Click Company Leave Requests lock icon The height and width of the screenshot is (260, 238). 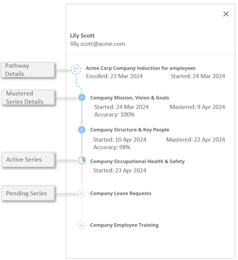tap(82, 193)
